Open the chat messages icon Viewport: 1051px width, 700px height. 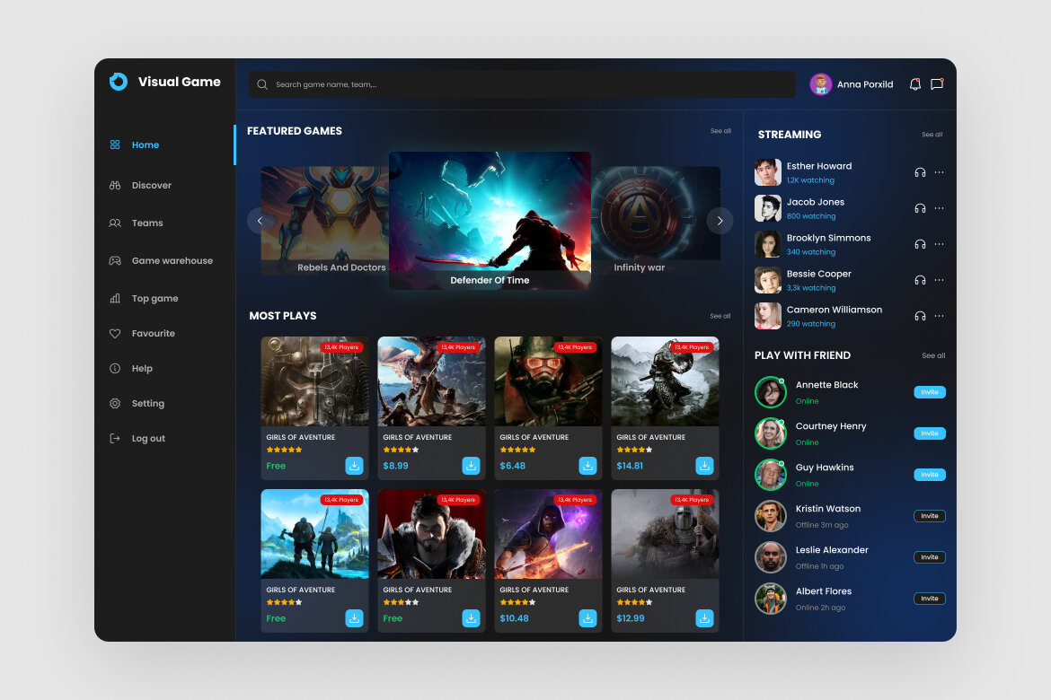coord(937,83)
